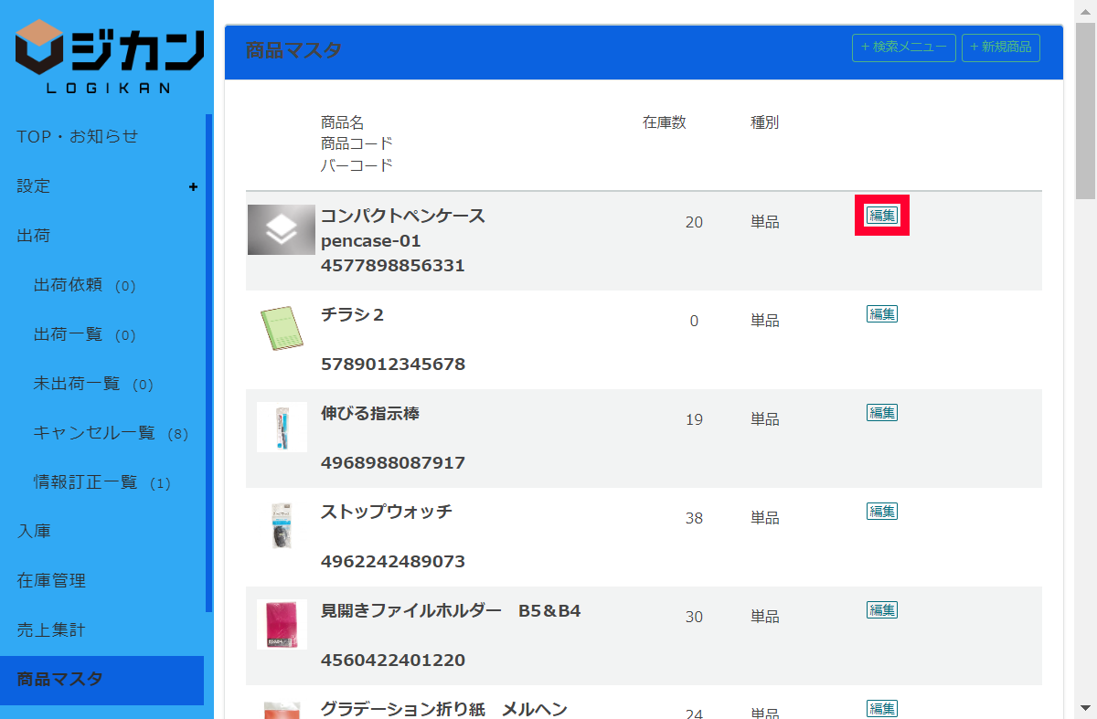The width and height of the screenshot is (1097, 719).
Task: Select キャンセル一覧 menu item
Action: 94,433
